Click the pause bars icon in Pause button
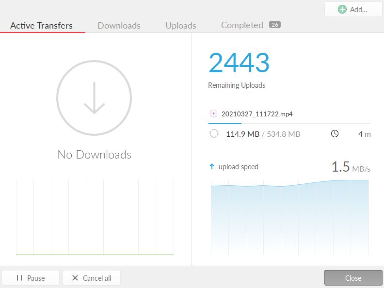Image resolution: width=384 pixels, height=288 pixels. (x=19, y=278)
